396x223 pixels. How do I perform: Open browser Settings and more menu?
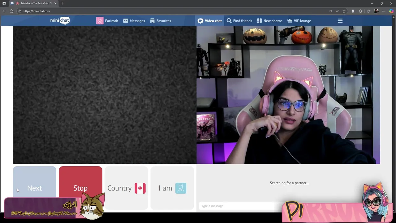click(x=384, y=11)
